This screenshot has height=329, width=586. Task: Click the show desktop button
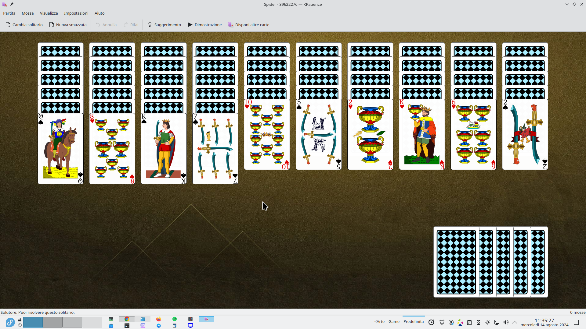(576, 322)
